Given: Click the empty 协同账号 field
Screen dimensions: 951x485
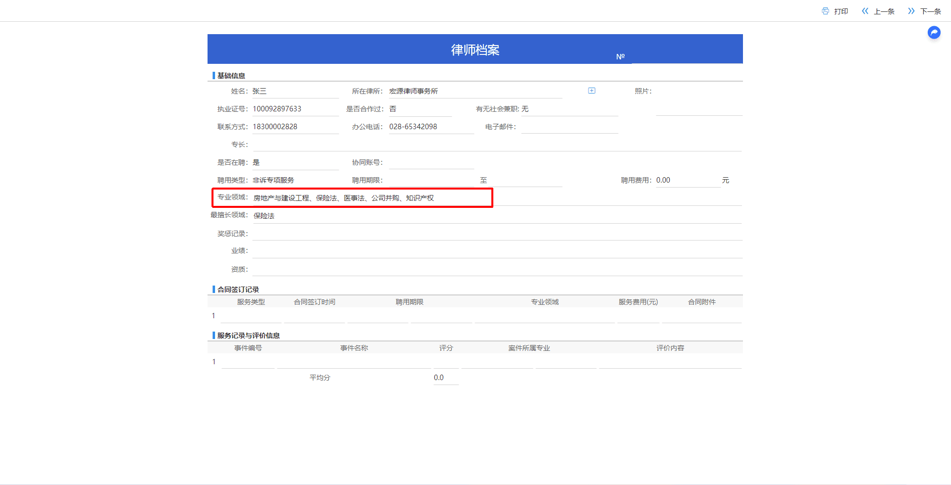Looking at the screenshot, I should coord(431,162).
